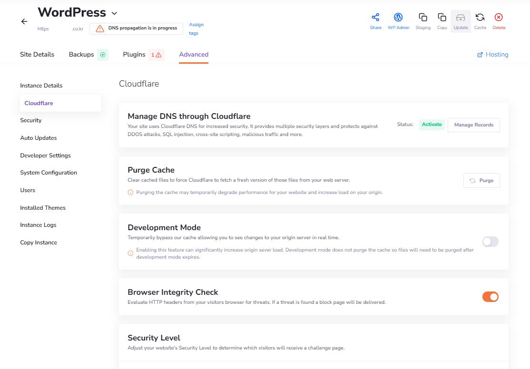Open WP Admin via WordPress icon

point(398,17)
